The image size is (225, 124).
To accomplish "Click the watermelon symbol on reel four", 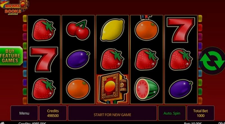I will tap(147, 88).
